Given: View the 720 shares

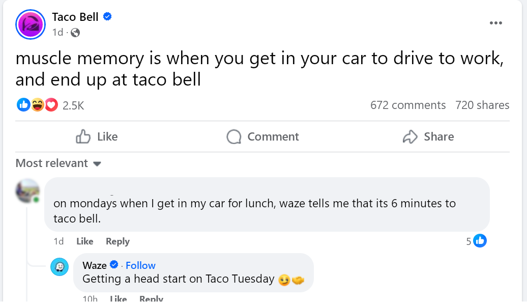Looking at the screenshot, I should [x=482, y=105].
